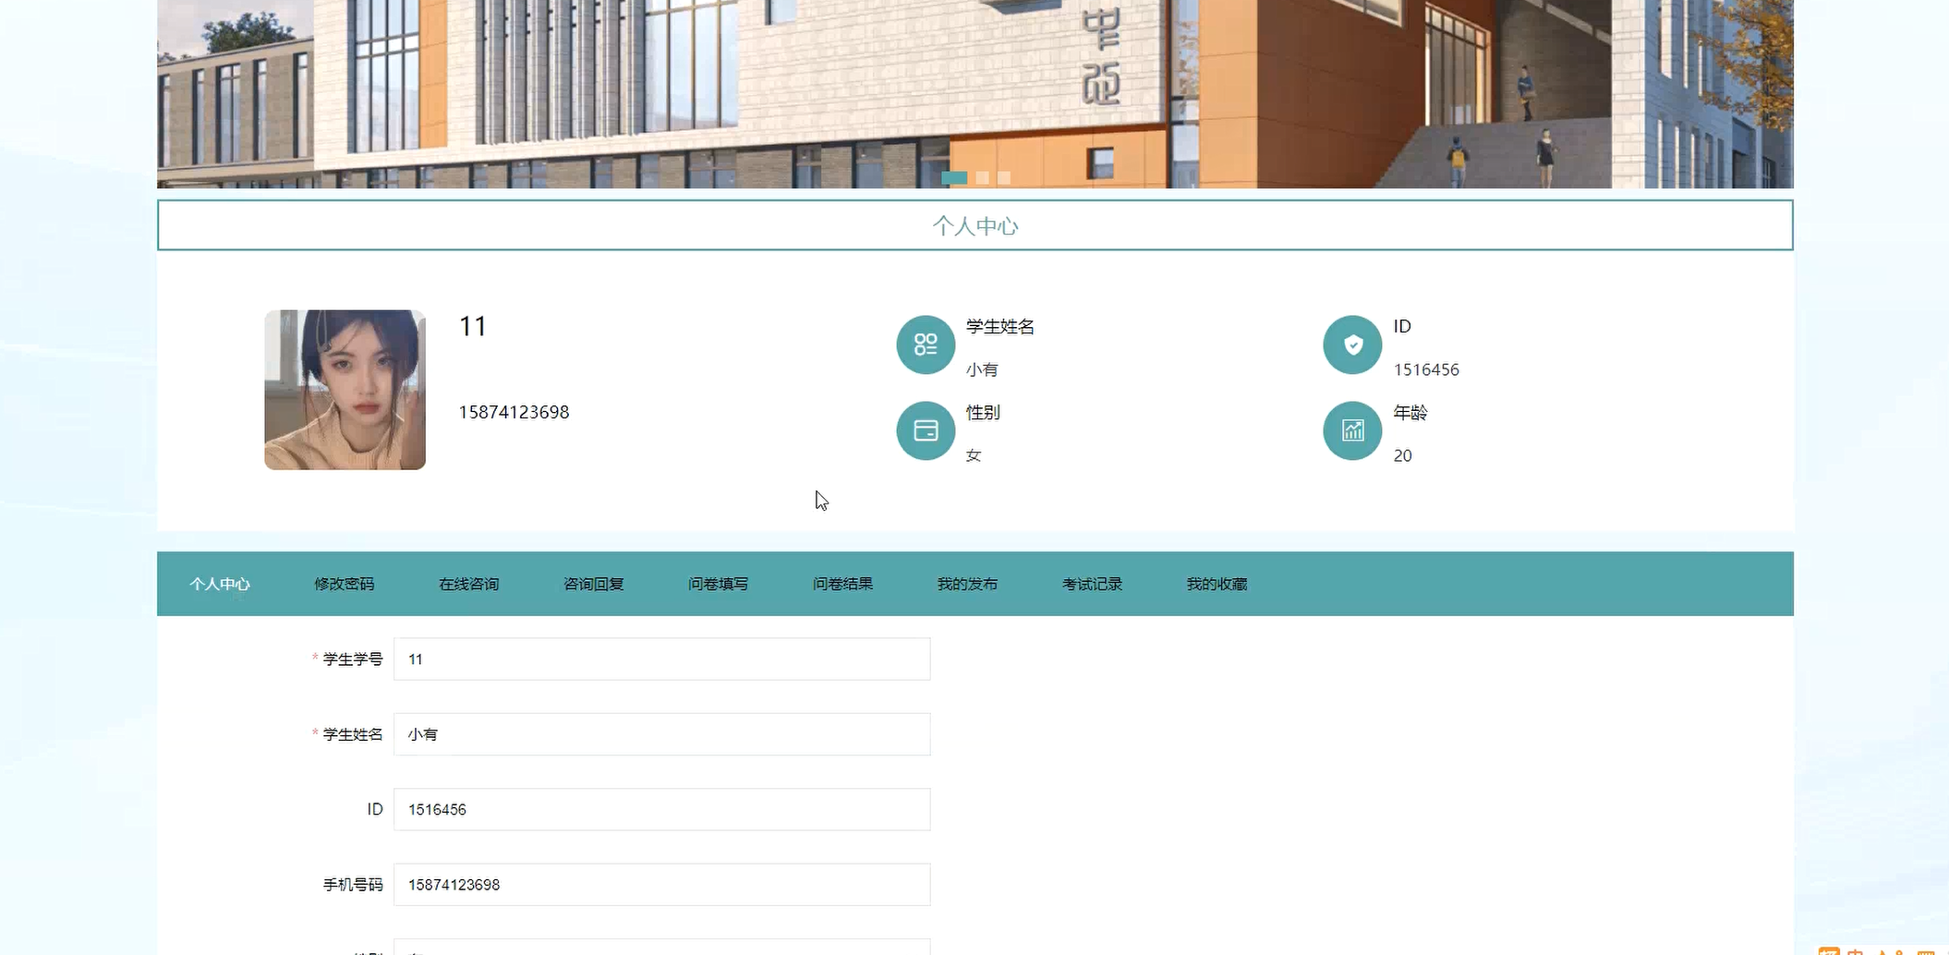Switch to the second carousel slide dot
Viewport: 1949px width, 955px height.
pos(983,177)
